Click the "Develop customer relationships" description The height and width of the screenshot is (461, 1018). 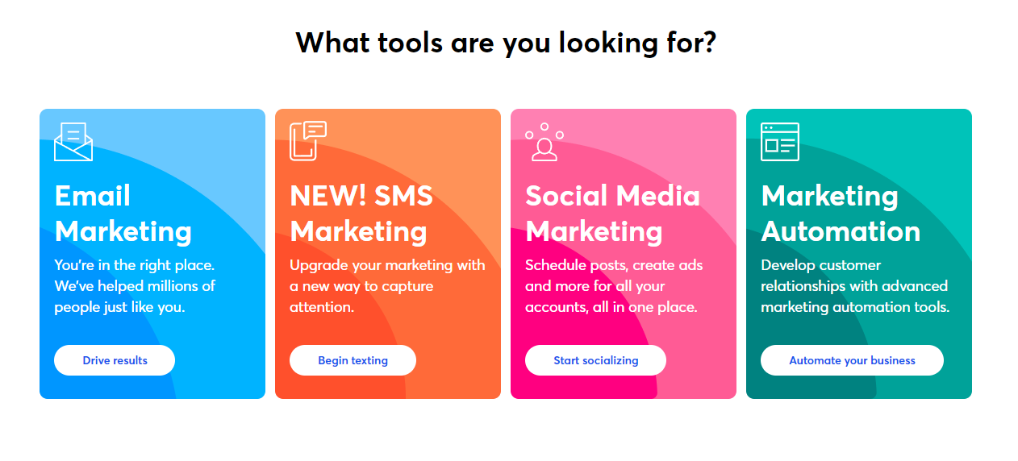(854, 286)
